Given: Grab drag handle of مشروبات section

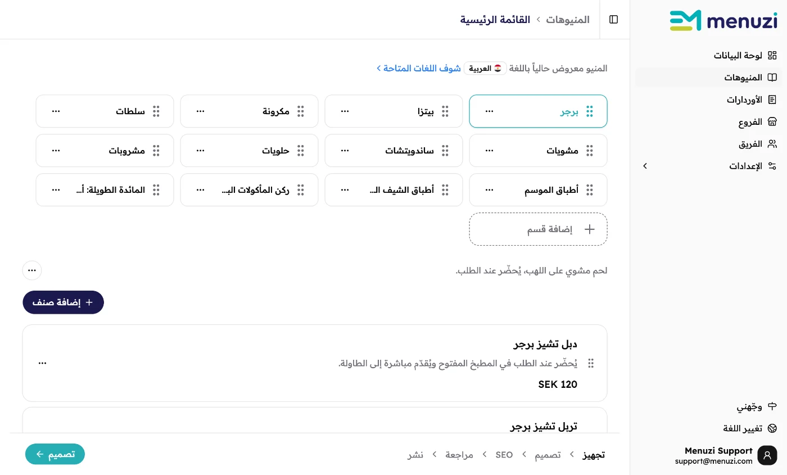Looking at the screenshot, I should click(156, 151).
